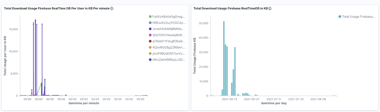Viewport: 380px width, 112px height.
Task: Click the 'Total Usage Firebase KB' axis title
Action: (195, 56)
